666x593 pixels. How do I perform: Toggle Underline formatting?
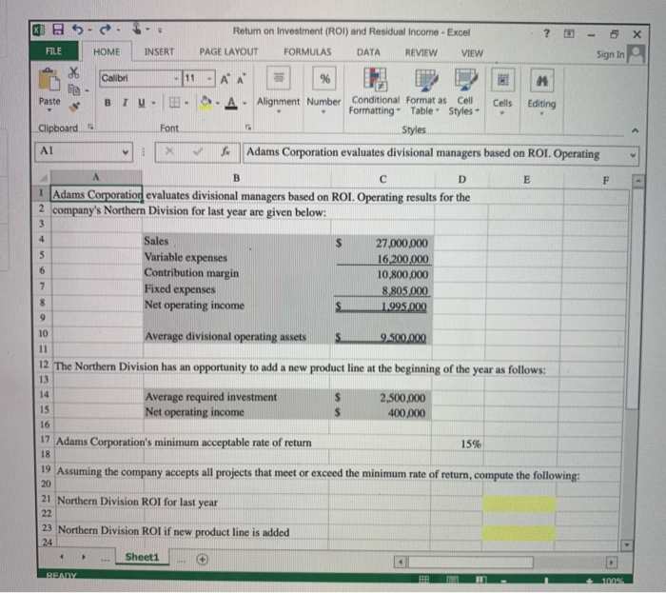pos(142,103)
